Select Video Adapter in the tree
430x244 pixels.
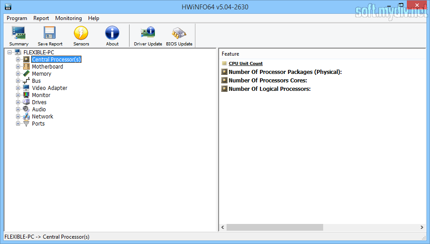point(50,88)
